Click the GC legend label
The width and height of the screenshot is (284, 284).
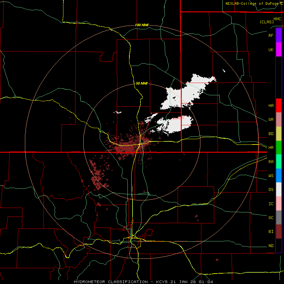click(271, 217)
